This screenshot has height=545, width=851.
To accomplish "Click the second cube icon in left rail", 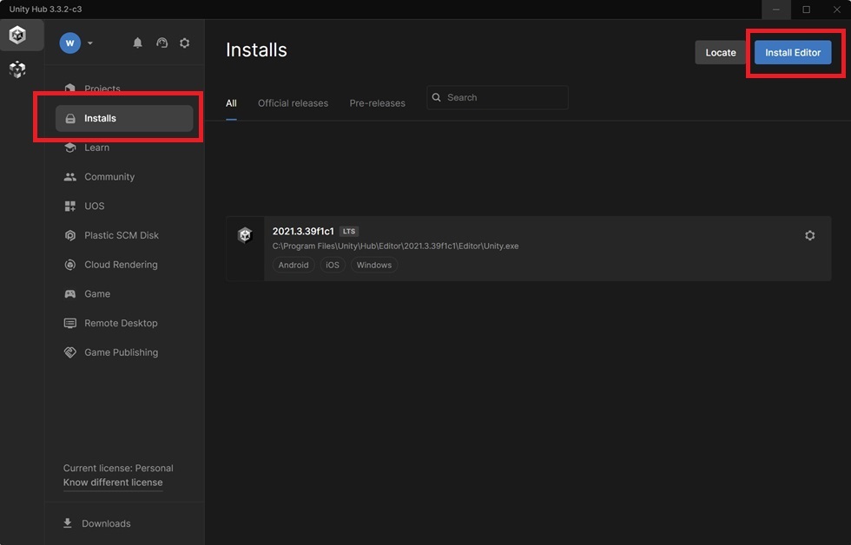I will 17,69.
